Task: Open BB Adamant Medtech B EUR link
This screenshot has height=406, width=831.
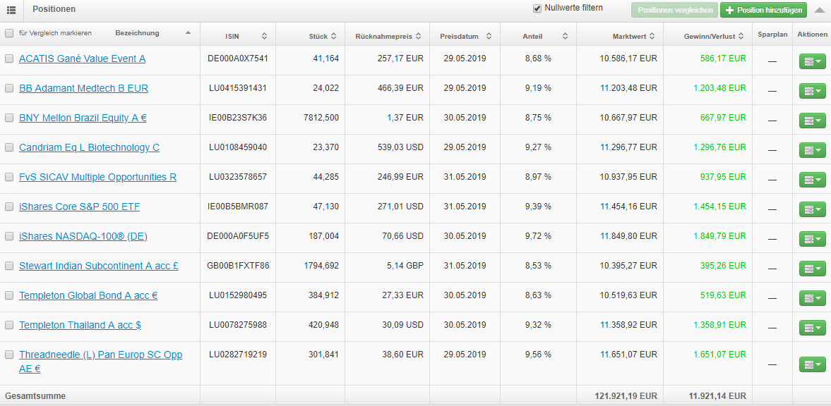Action: pos(84,88)
